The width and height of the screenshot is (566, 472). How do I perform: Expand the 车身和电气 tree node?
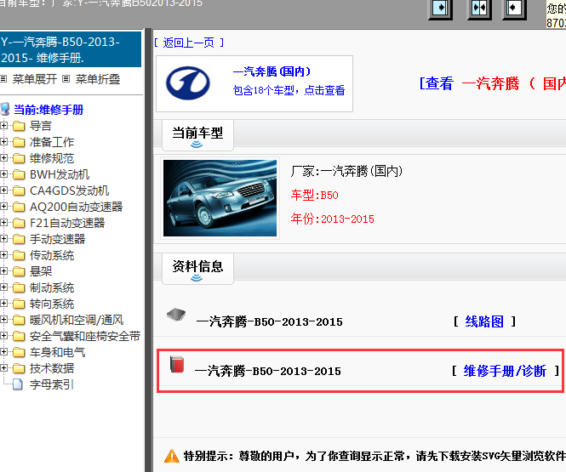click(x=3, y=351)
